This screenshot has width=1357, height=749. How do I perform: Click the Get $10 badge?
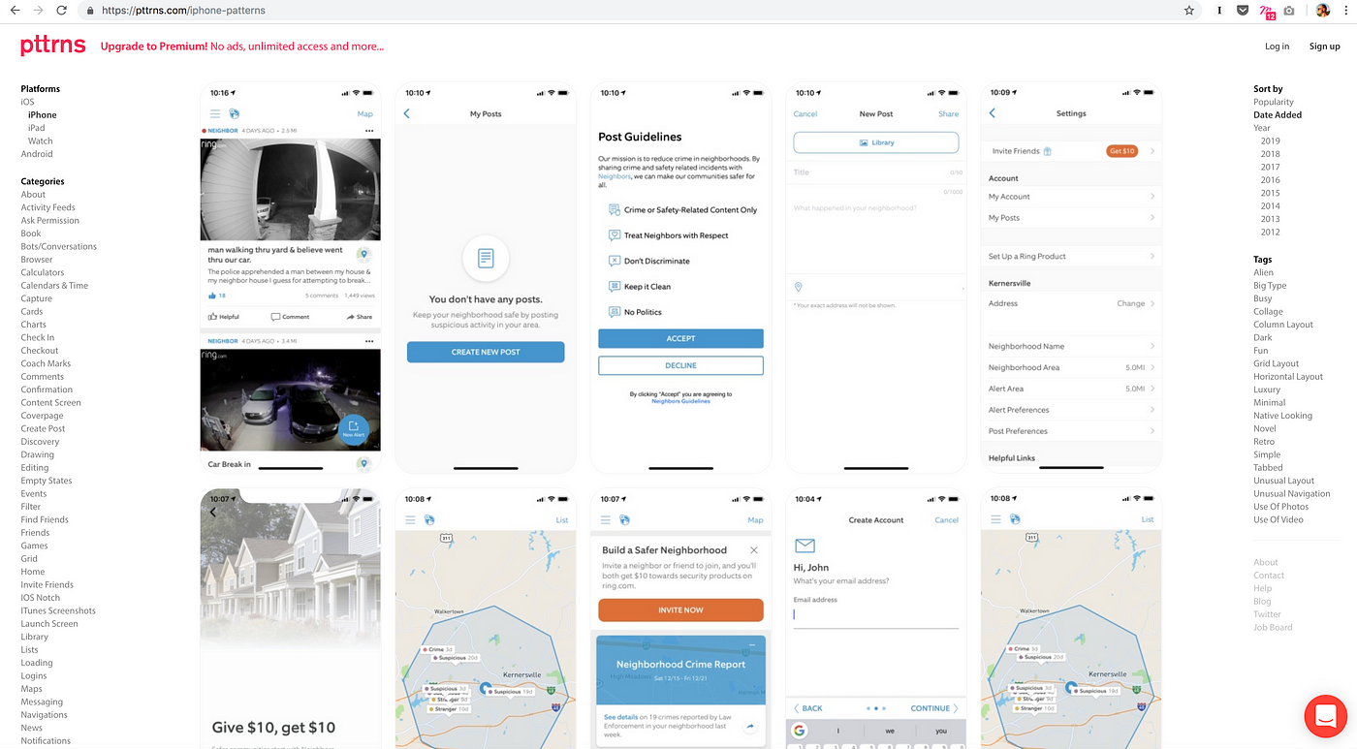pos(1121,151)
